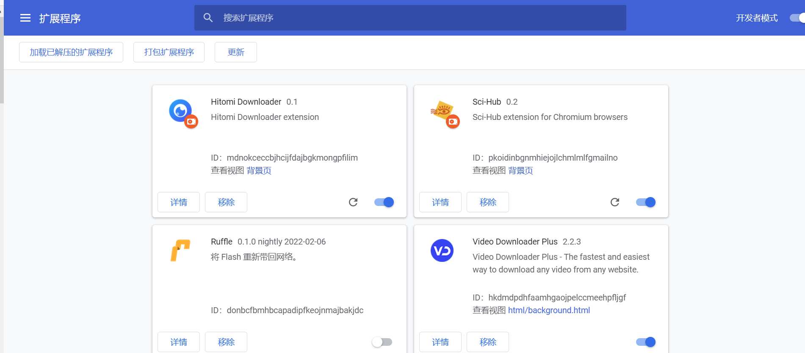805x353 pixels.
Task: Disable Hitomi Downloader extension toggle
Action: pos(384,202)
